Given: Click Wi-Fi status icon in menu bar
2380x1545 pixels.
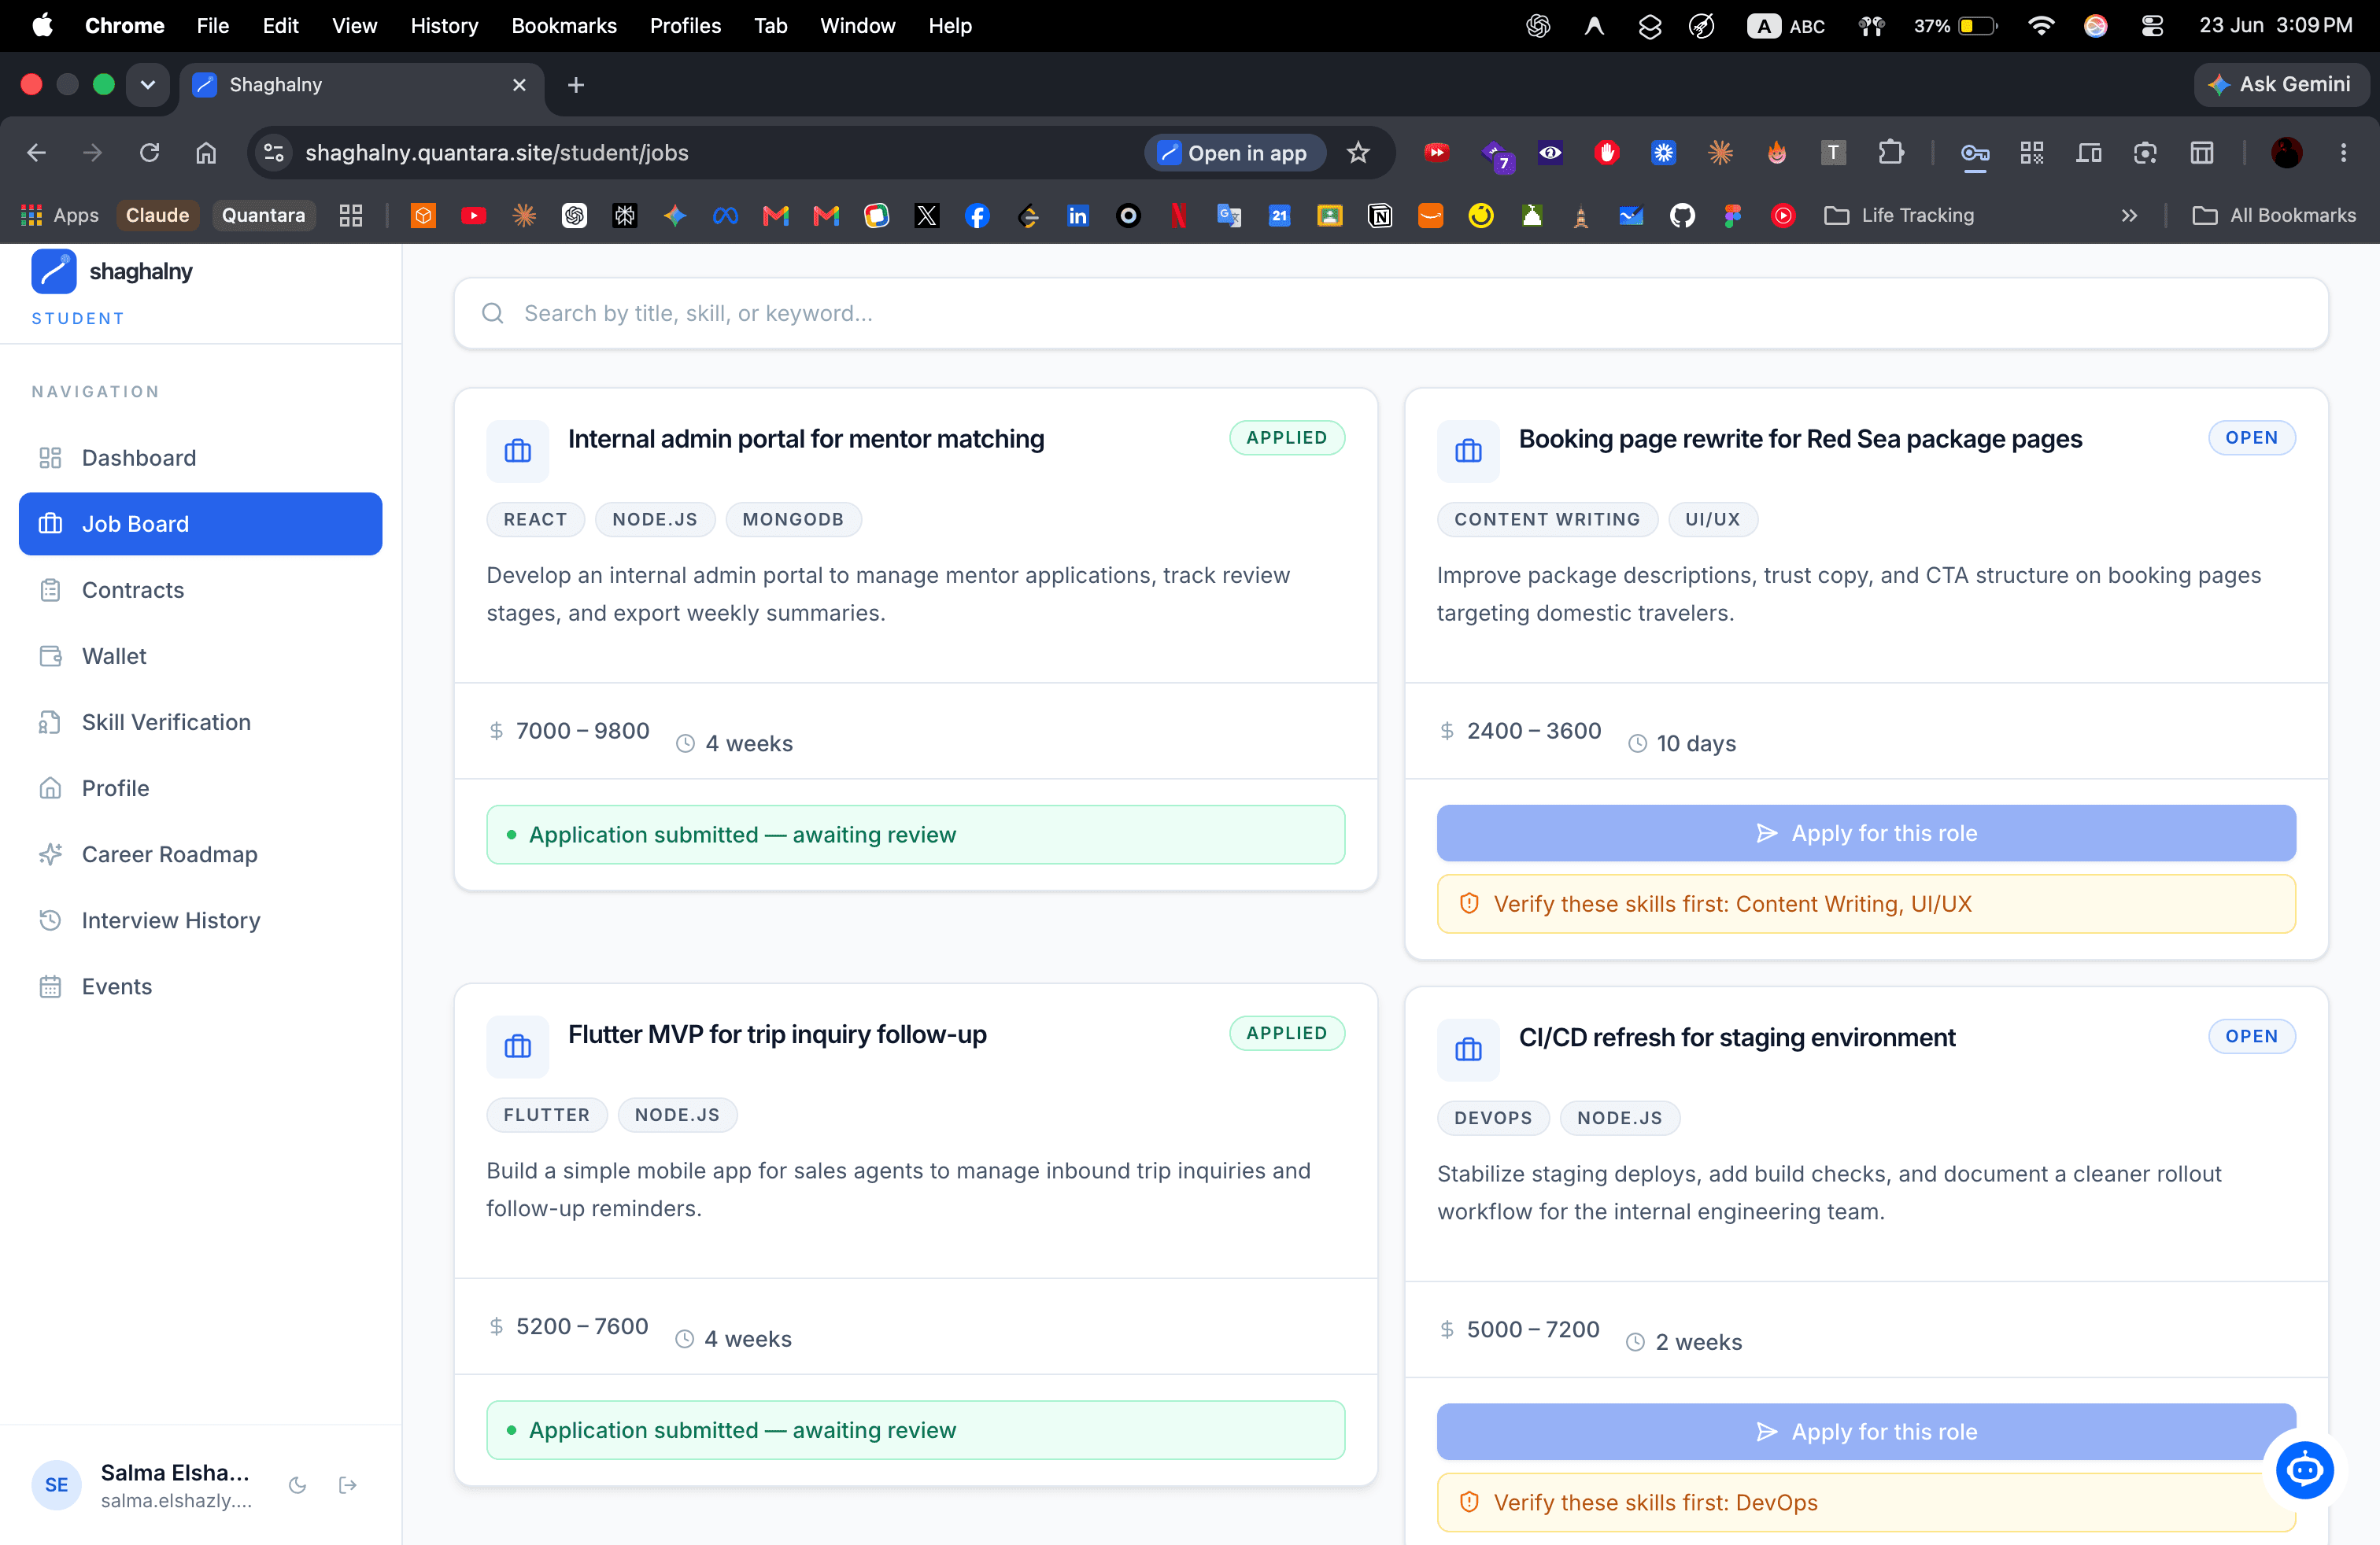Looking at the screenshot, I should pyautogui.click(x=2041, y=26).
